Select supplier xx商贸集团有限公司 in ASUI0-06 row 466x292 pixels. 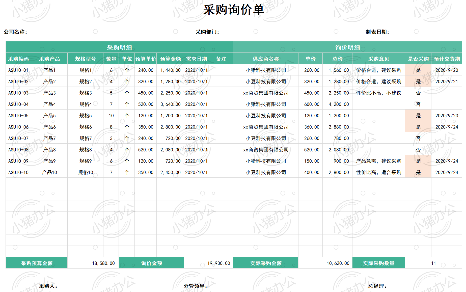click(266, 127)
